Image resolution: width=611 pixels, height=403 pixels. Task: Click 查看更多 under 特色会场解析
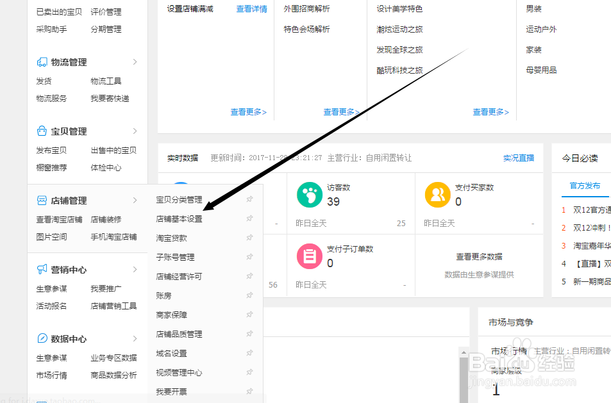pyautogui.click(x=342, y=112)
